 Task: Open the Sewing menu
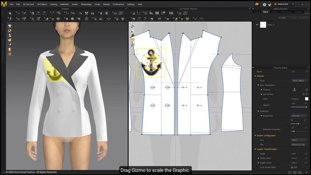(x=53, y=4)
